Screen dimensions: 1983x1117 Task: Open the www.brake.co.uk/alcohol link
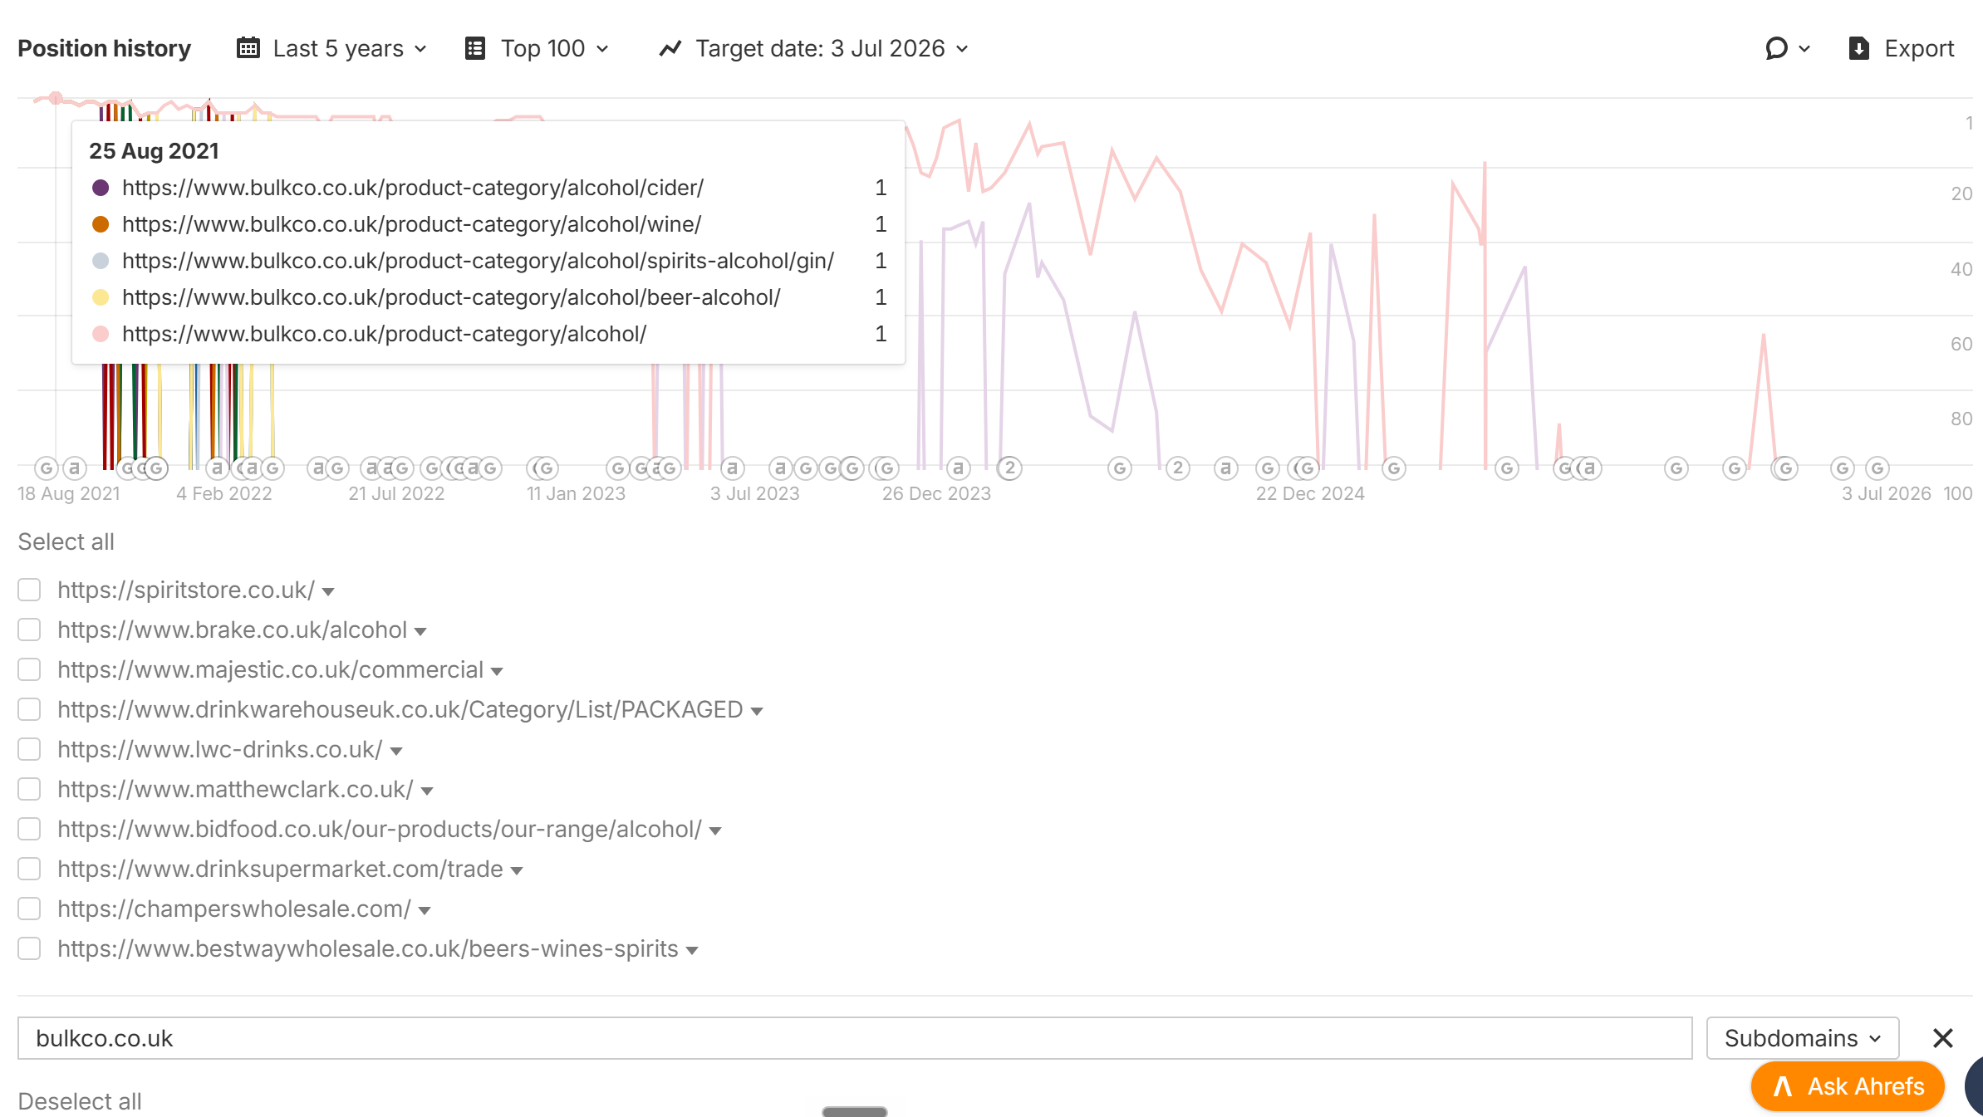pos(233,630)
